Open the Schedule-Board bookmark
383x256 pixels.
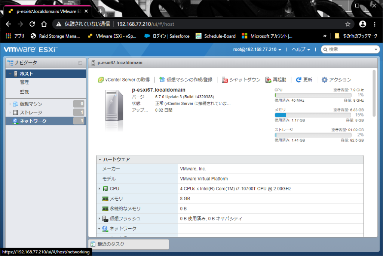tap(216, 36)
